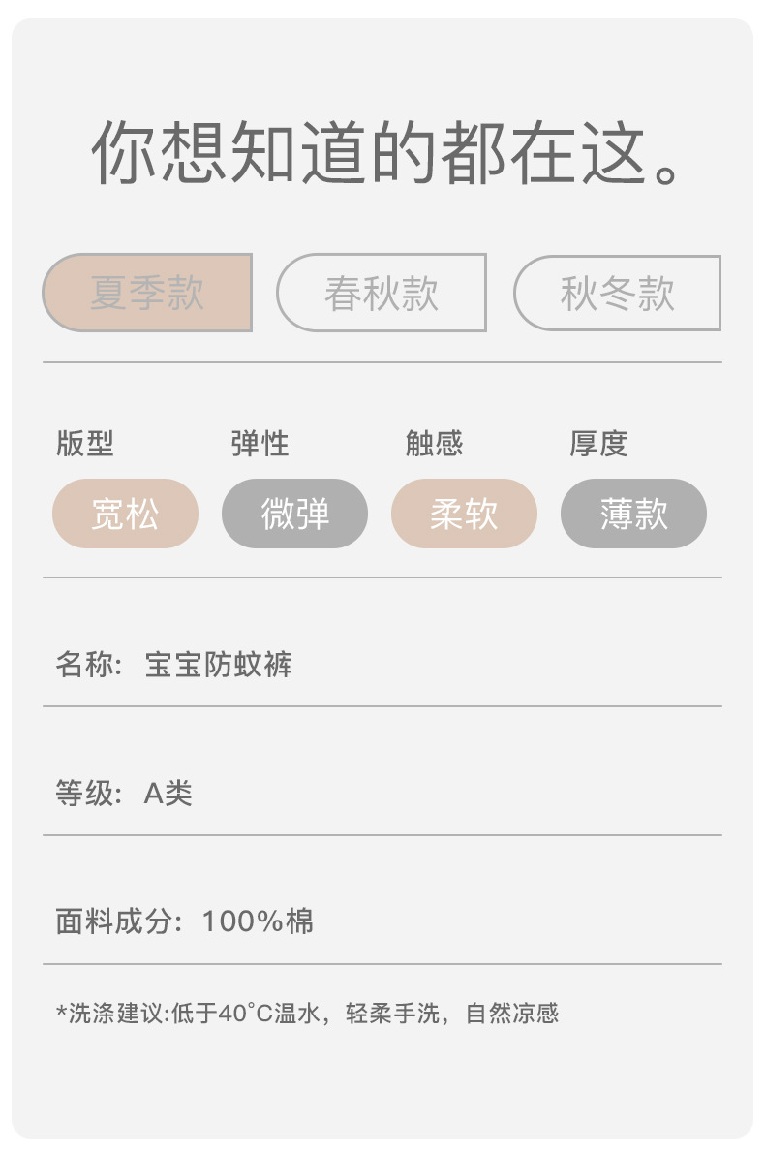The image size is (765, 1155).
Task: Switch to the 春秋款 tab
Action: (382, 293)
